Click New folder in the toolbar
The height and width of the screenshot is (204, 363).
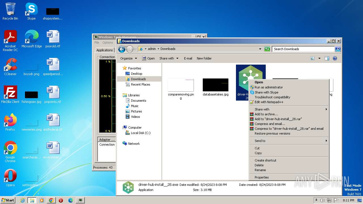coord(204,58)
